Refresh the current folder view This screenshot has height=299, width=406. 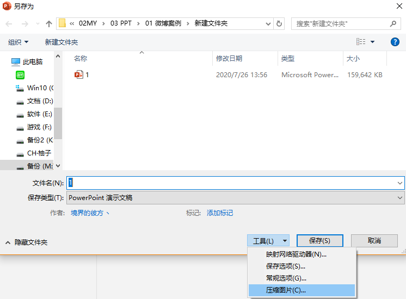click(279, 24)
